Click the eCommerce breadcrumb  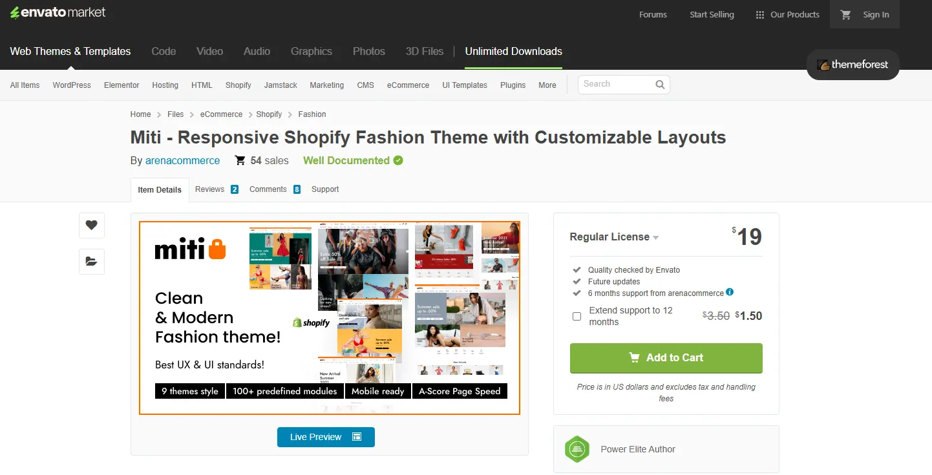[x=221, y=114]
